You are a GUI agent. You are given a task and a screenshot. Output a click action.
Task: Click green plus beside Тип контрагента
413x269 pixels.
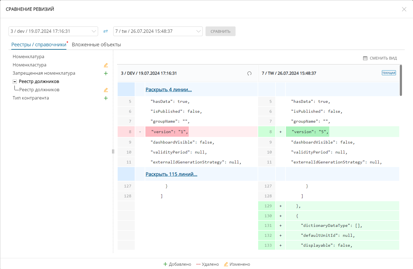pos(106,98)
